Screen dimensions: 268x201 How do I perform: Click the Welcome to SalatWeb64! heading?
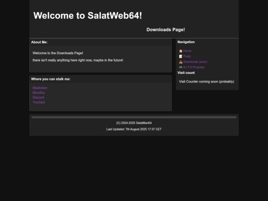88,15
